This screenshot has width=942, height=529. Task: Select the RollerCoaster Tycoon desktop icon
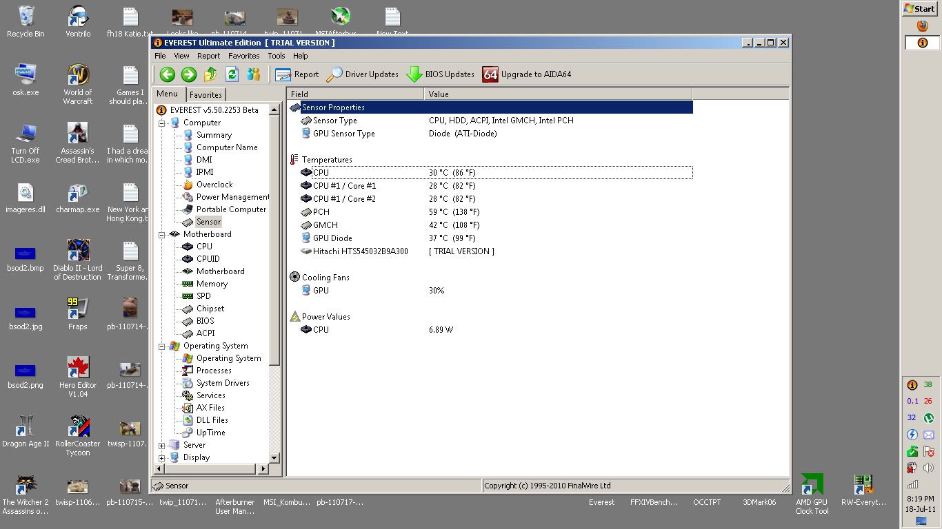[x=78, y=436]
